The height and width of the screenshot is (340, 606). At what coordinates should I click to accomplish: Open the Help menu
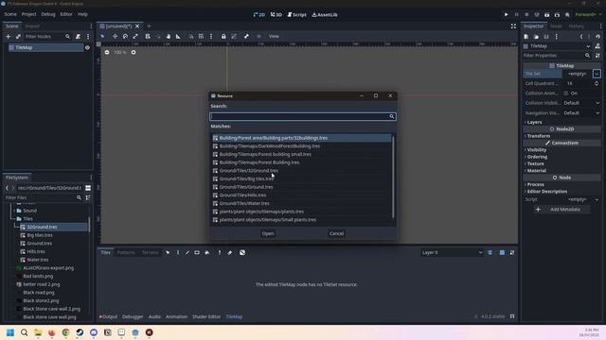(x=82, y=14)
